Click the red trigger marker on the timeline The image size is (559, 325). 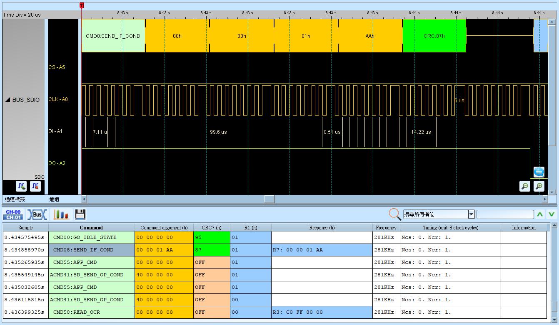(81, 5)
